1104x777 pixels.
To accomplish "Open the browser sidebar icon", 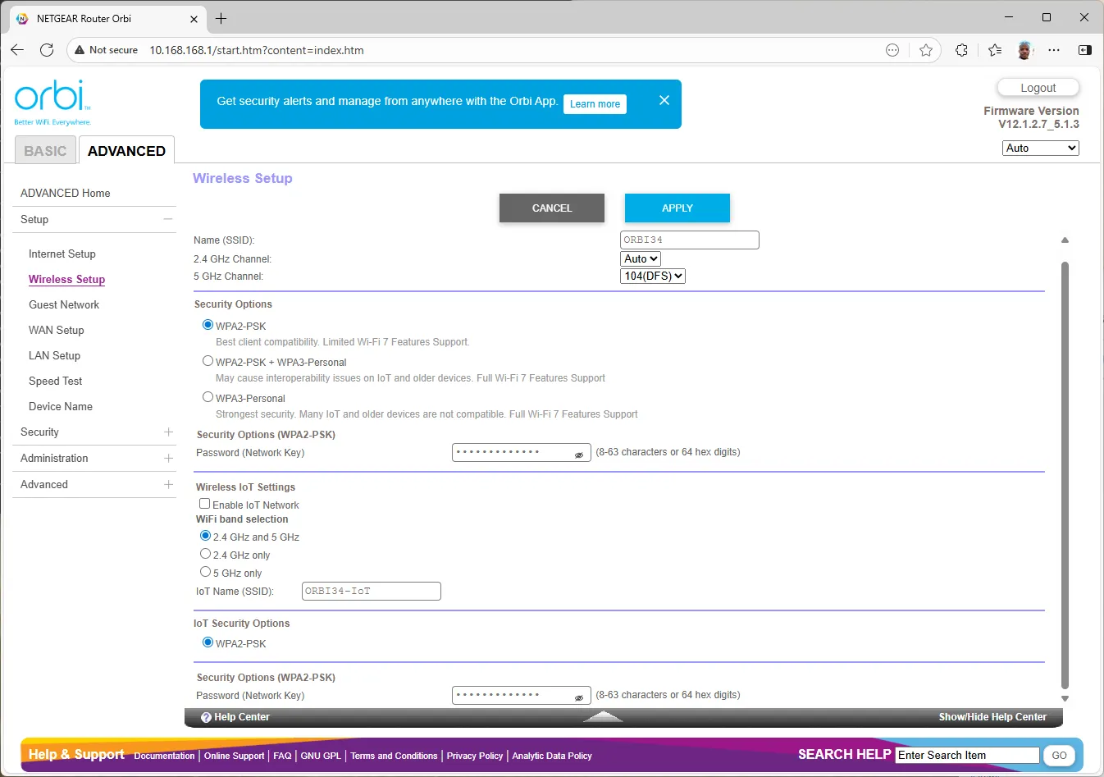I will (1084, 50).
